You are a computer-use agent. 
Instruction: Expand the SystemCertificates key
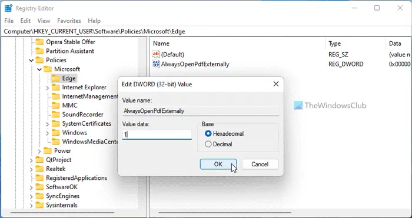(47, 124)
